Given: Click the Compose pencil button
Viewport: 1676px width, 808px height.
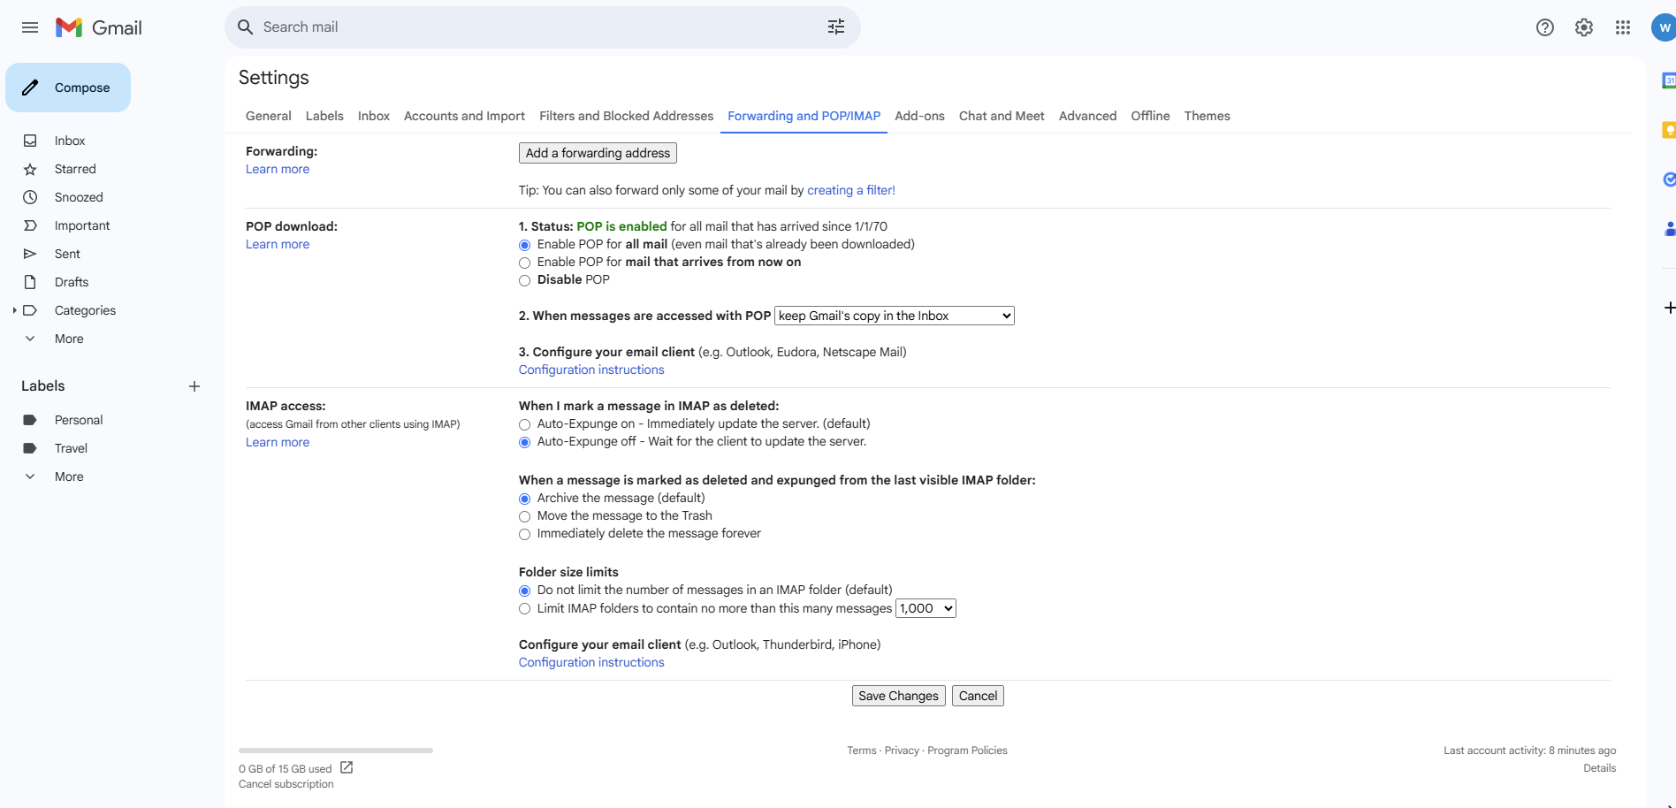Looking at the screenshot, I should 68,88.
